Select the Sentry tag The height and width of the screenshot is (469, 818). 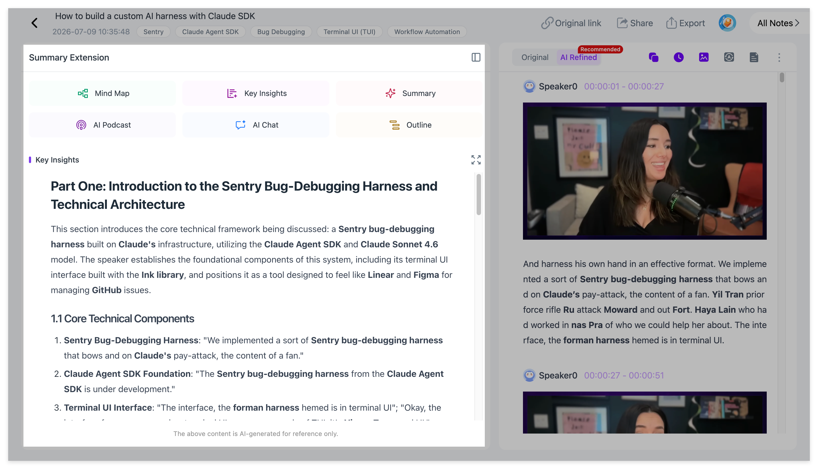pos(153,32)
